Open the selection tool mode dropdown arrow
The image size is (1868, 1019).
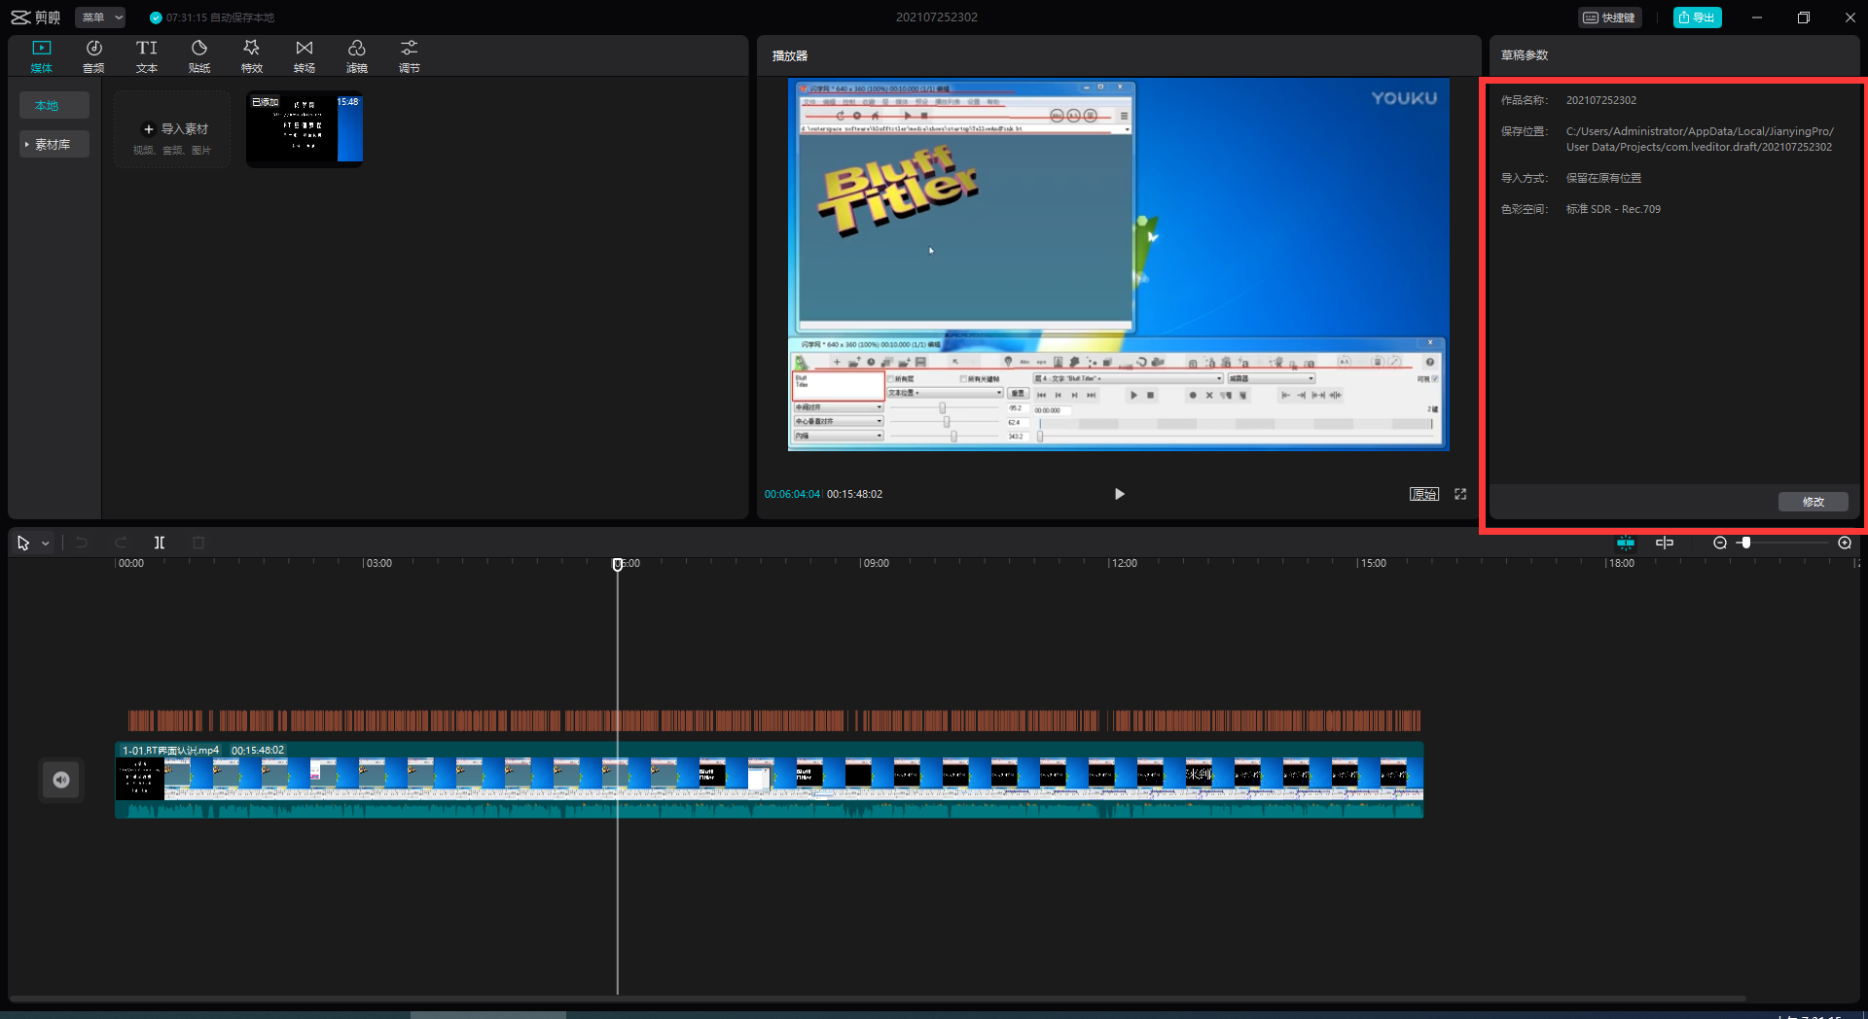click(x=46, y=544)
